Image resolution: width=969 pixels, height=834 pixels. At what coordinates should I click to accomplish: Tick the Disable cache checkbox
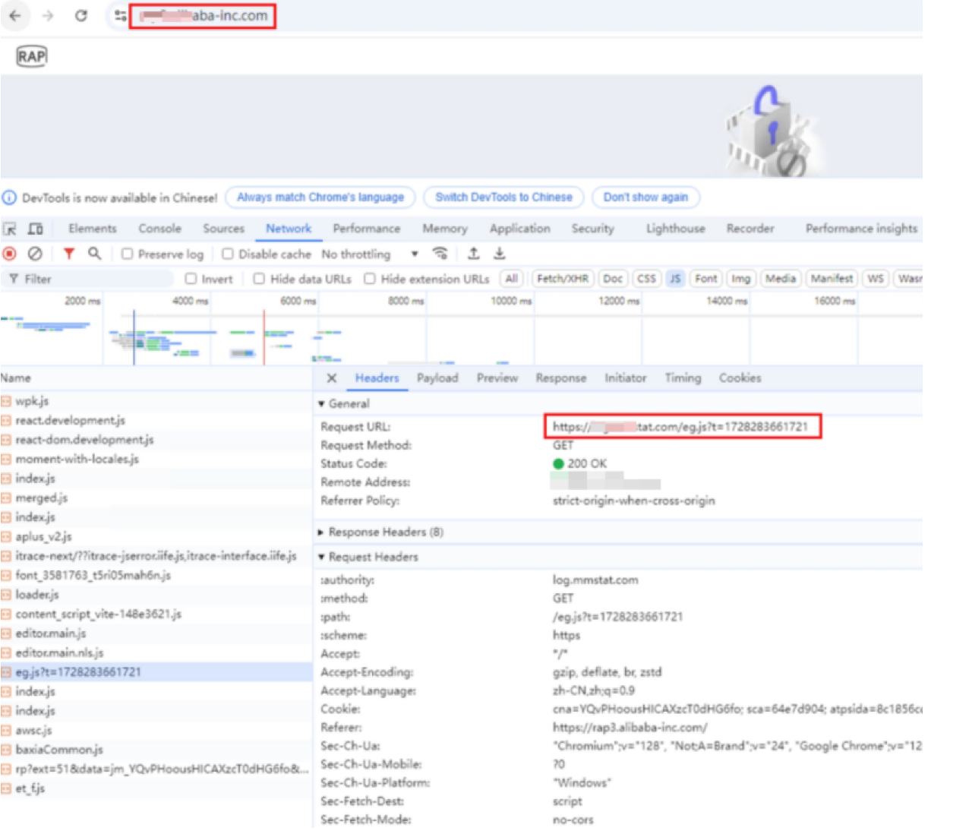coord(228,254)
